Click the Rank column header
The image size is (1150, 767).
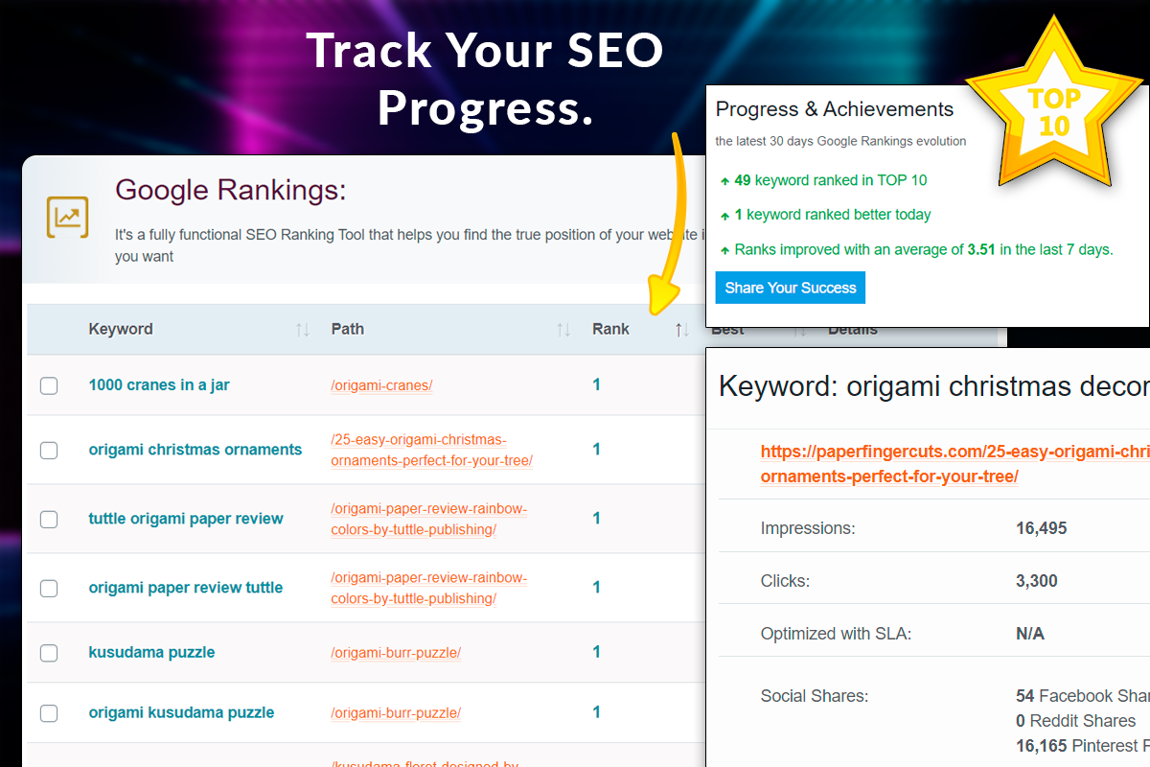pyautogui.click(x=610, y=329)
